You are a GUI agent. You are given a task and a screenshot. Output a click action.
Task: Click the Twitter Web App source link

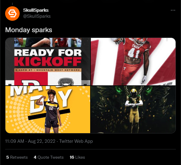(76, 141)
